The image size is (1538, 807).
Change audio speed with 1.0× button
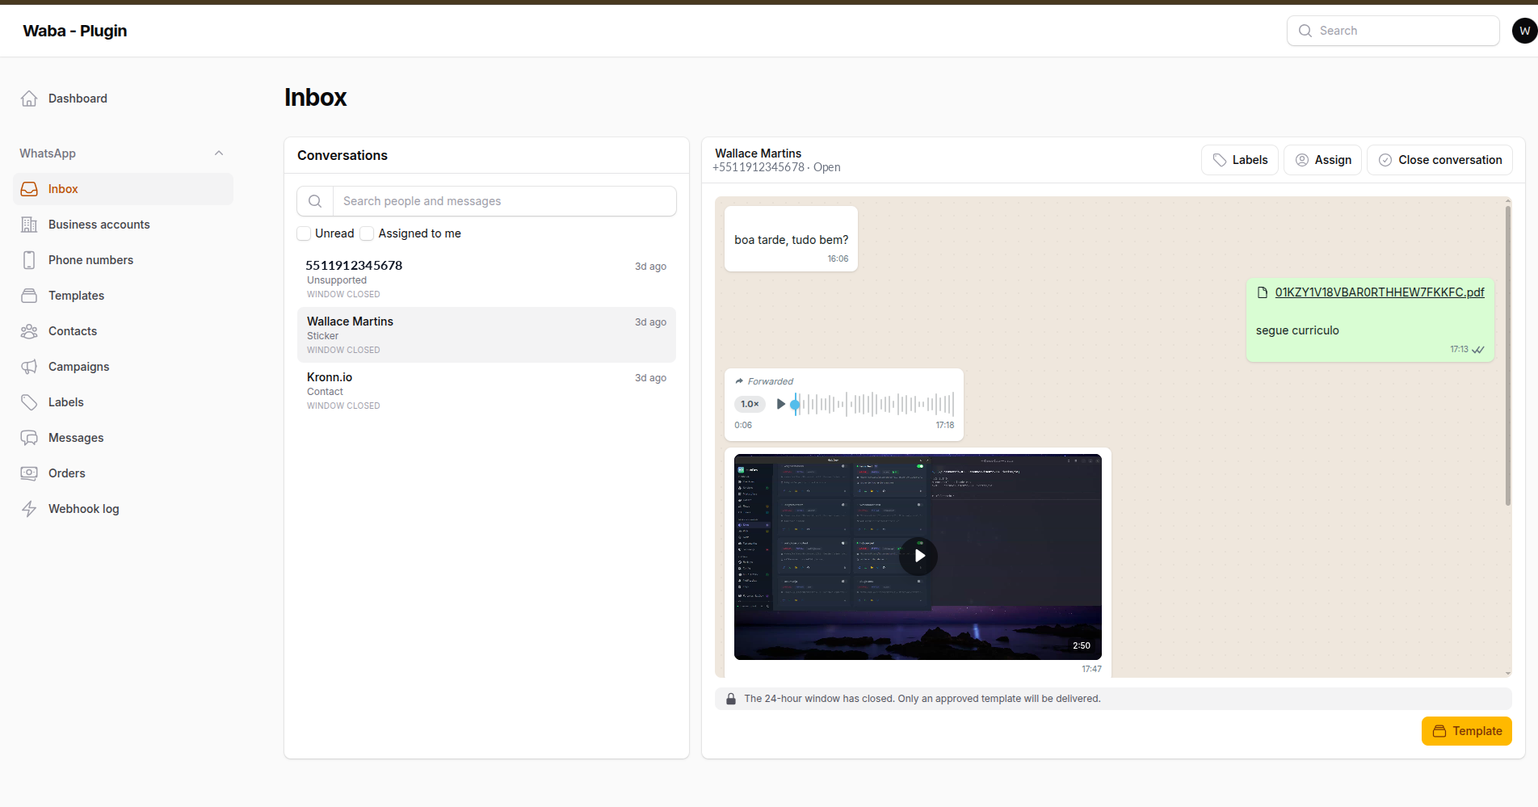pos(750,404)
